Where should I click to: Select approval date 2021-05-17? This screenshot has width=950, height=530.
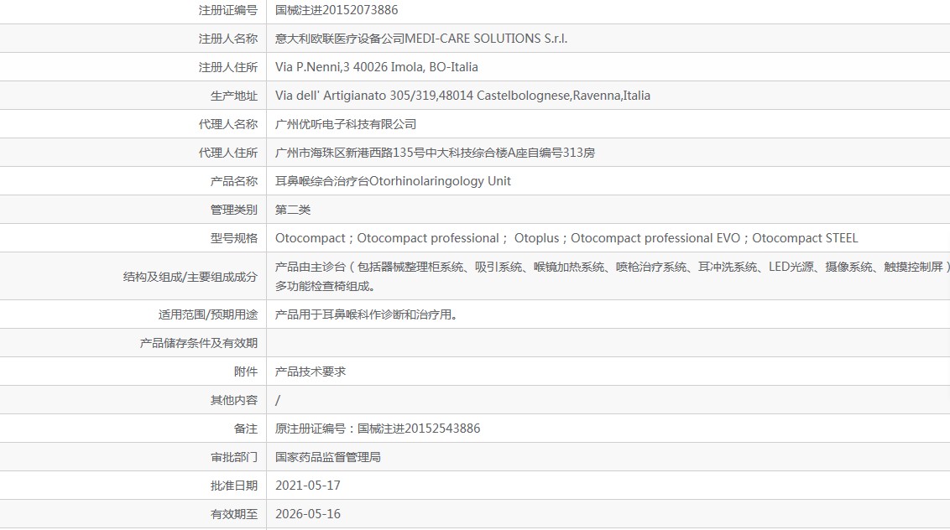[308, 486]
